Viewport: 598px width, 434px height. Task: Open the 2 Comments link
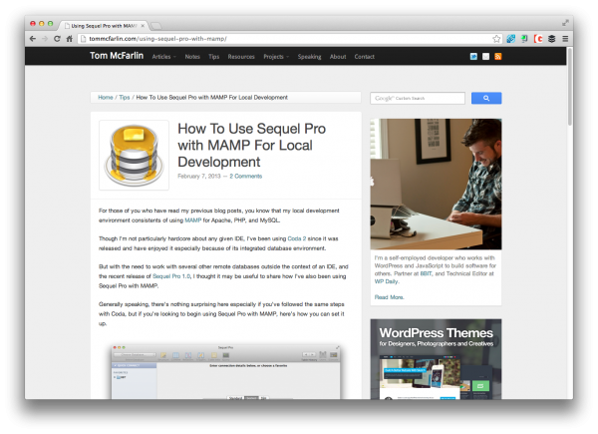(245, 176)
